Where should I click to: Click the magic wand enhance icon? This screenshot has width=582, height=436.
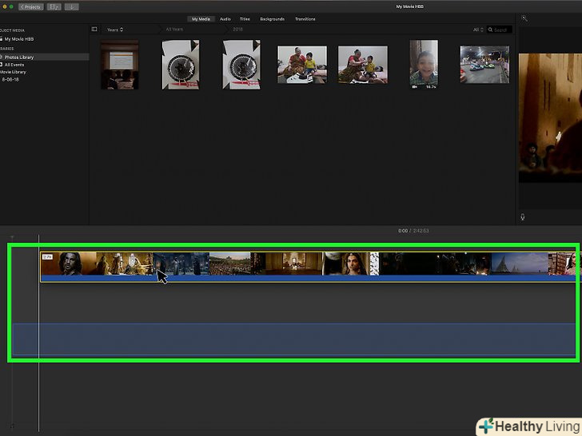pyautogui.click(x=524, y=18)
